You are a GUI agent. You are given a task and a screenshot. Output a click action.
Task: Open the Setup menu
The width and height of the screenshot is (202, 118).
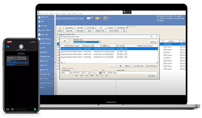69,14
